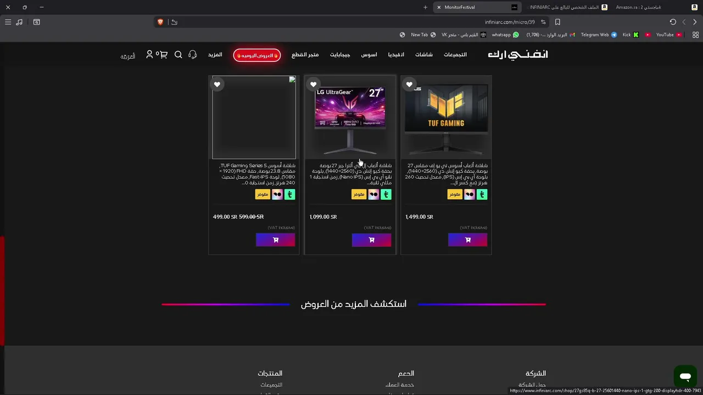Open the التجميعات footer link under المنتجات
This screenshot has width=703, height=395.
[271, 385]
